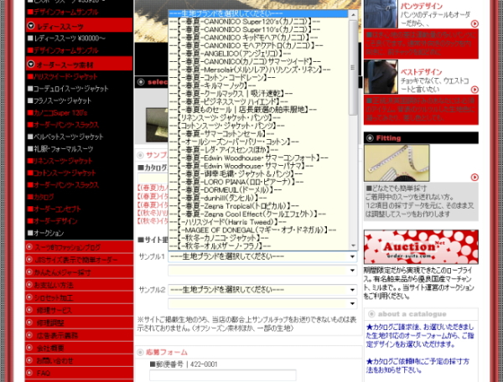Choose the Zegna Tropical option
Image resolution: width=503 pixels, height=382 pixels.
[258, 206]
